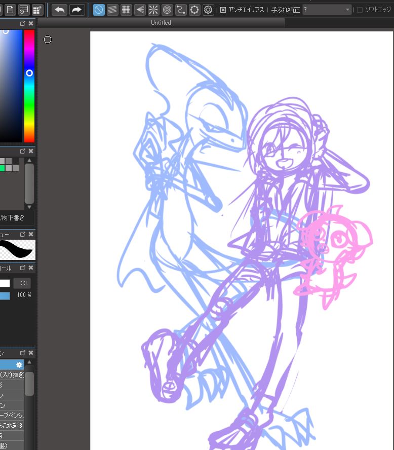
Task: Enable the vanishing point snap guide
Action: click(x=140, y=10)
